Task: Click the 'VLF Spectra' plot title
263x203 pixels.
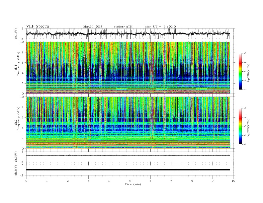Action: [38, 26]
